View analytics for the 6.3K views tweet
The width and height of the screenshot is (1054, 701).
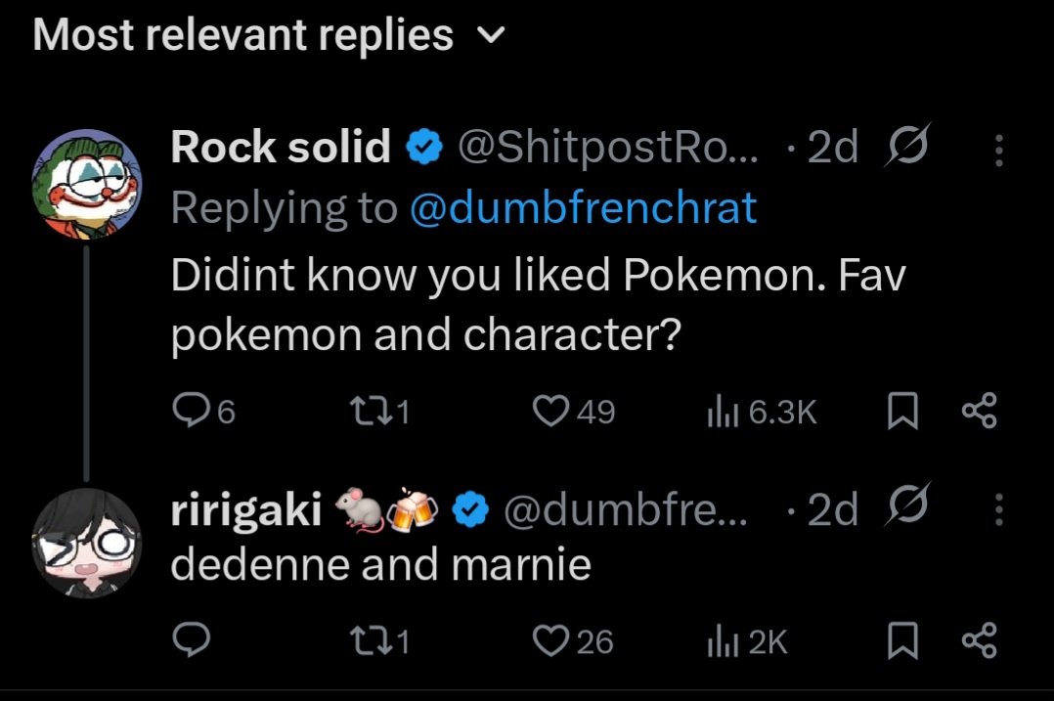point(719,412)
